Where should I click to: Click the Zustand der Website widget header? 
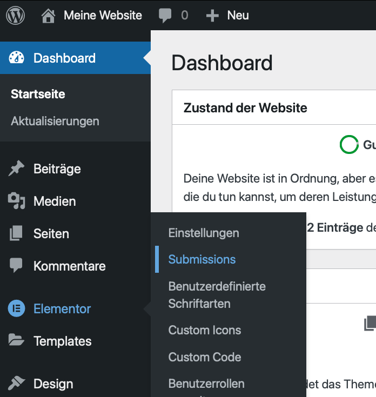[x=274, y=107]
